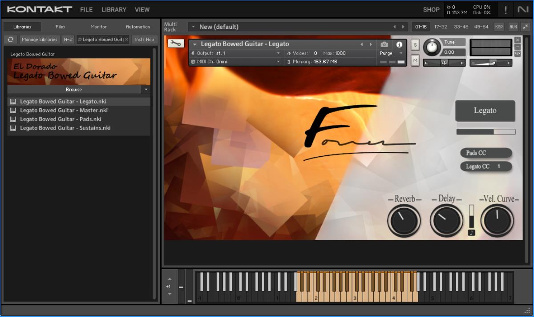Open instrument info with the i icon
This screenshot has width=534, height=317.
tap(399, 44)
